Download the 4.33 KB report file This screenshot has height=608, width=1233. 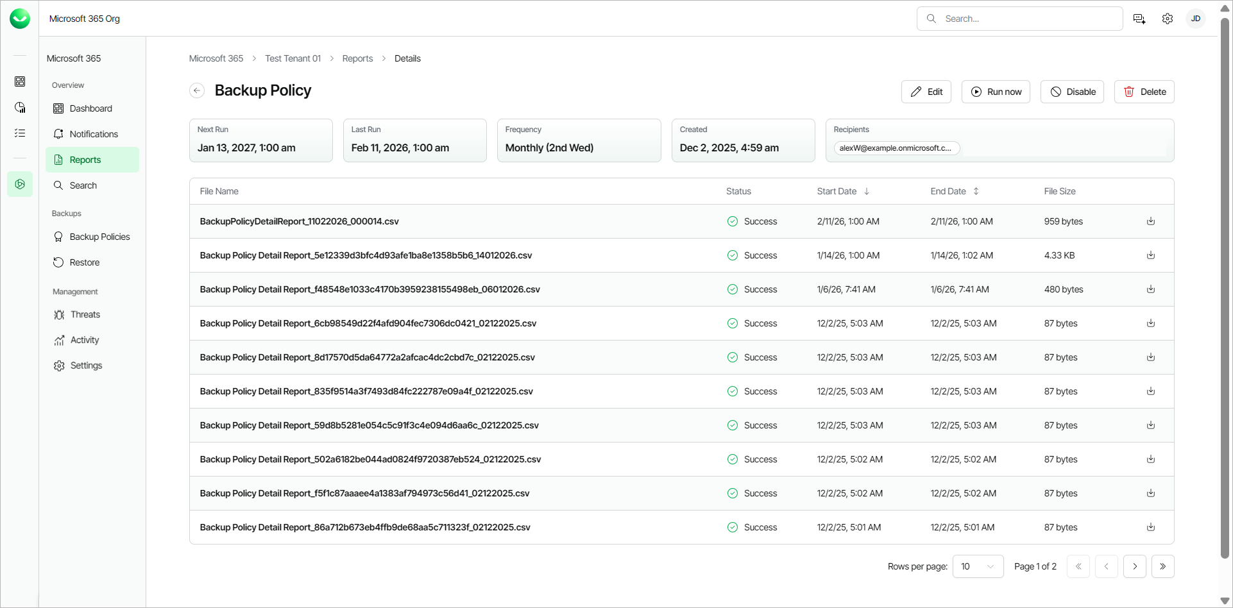tap(1151, 255)
